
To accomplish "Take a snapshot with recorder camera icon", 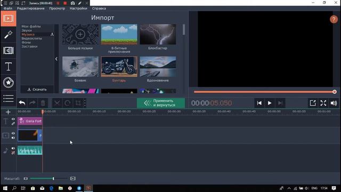I will pyautogui.click(x=73, y=3).
